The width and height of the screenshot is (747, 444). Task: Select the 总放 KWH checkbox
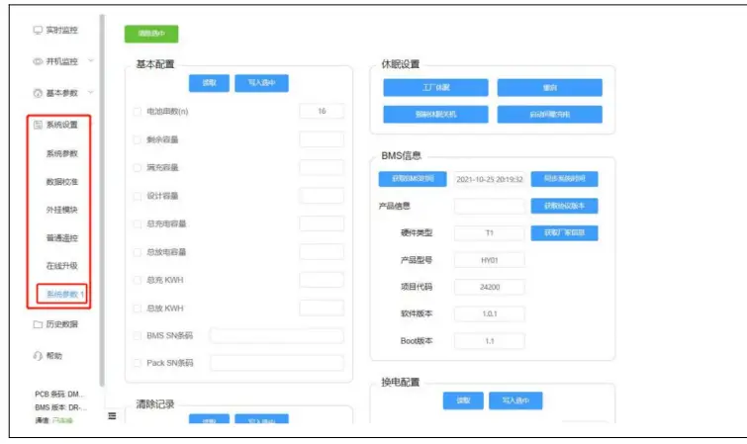(138, 309)
